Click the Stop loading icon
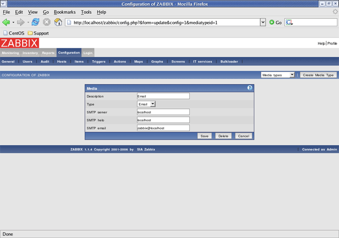Viewport: 339px width, 238px height. pyautogui.click(x=47, y=22)
